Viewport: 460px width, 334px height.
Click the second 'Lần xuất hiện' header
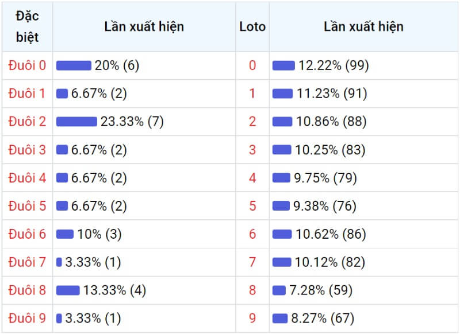tap(363, 26)
